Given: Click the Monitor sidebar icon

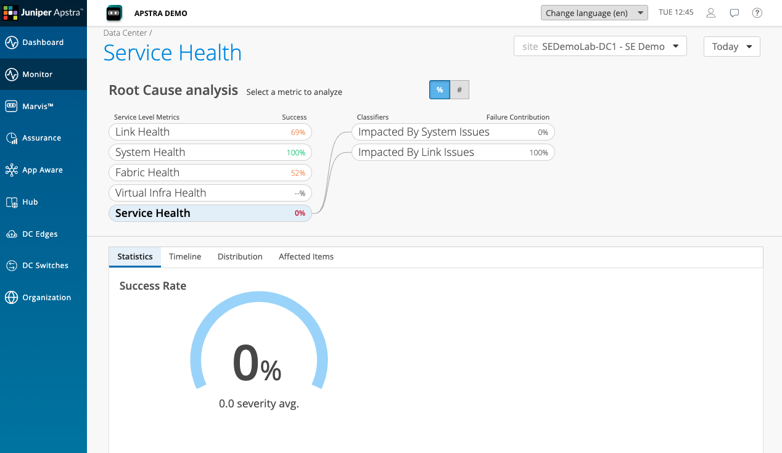Looking at the screenshot, I should tap(12, 75).
